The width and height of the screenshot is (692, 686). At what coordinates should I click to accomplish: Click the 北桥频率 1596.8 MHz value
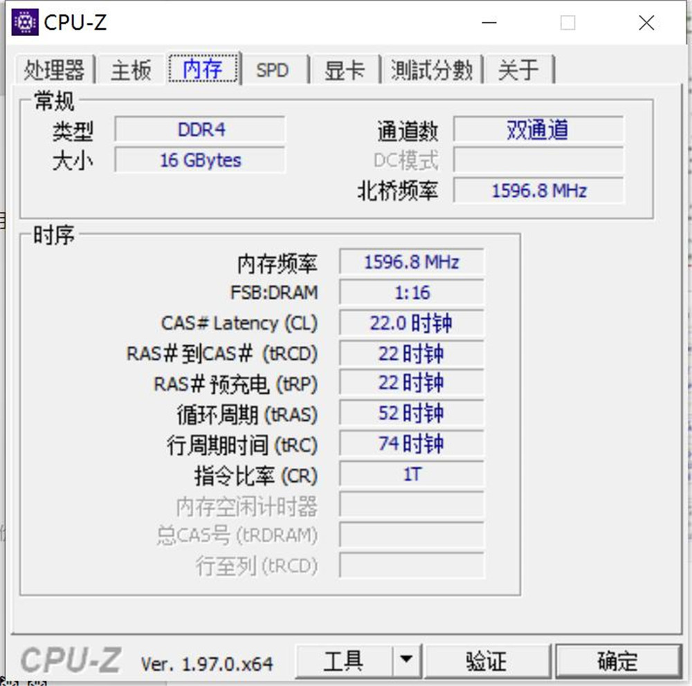pyautogui.click(x=538, y=191)
